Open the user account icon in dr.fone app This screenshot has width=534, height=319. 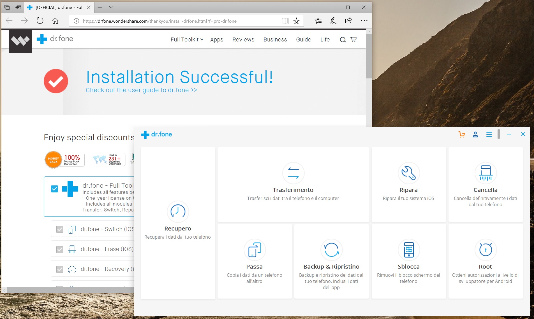coord(475,134)
